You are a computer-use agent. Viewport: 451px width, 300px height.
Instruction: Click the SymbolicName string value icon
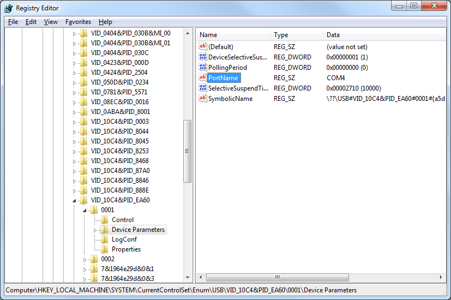(x=203, y=99)
